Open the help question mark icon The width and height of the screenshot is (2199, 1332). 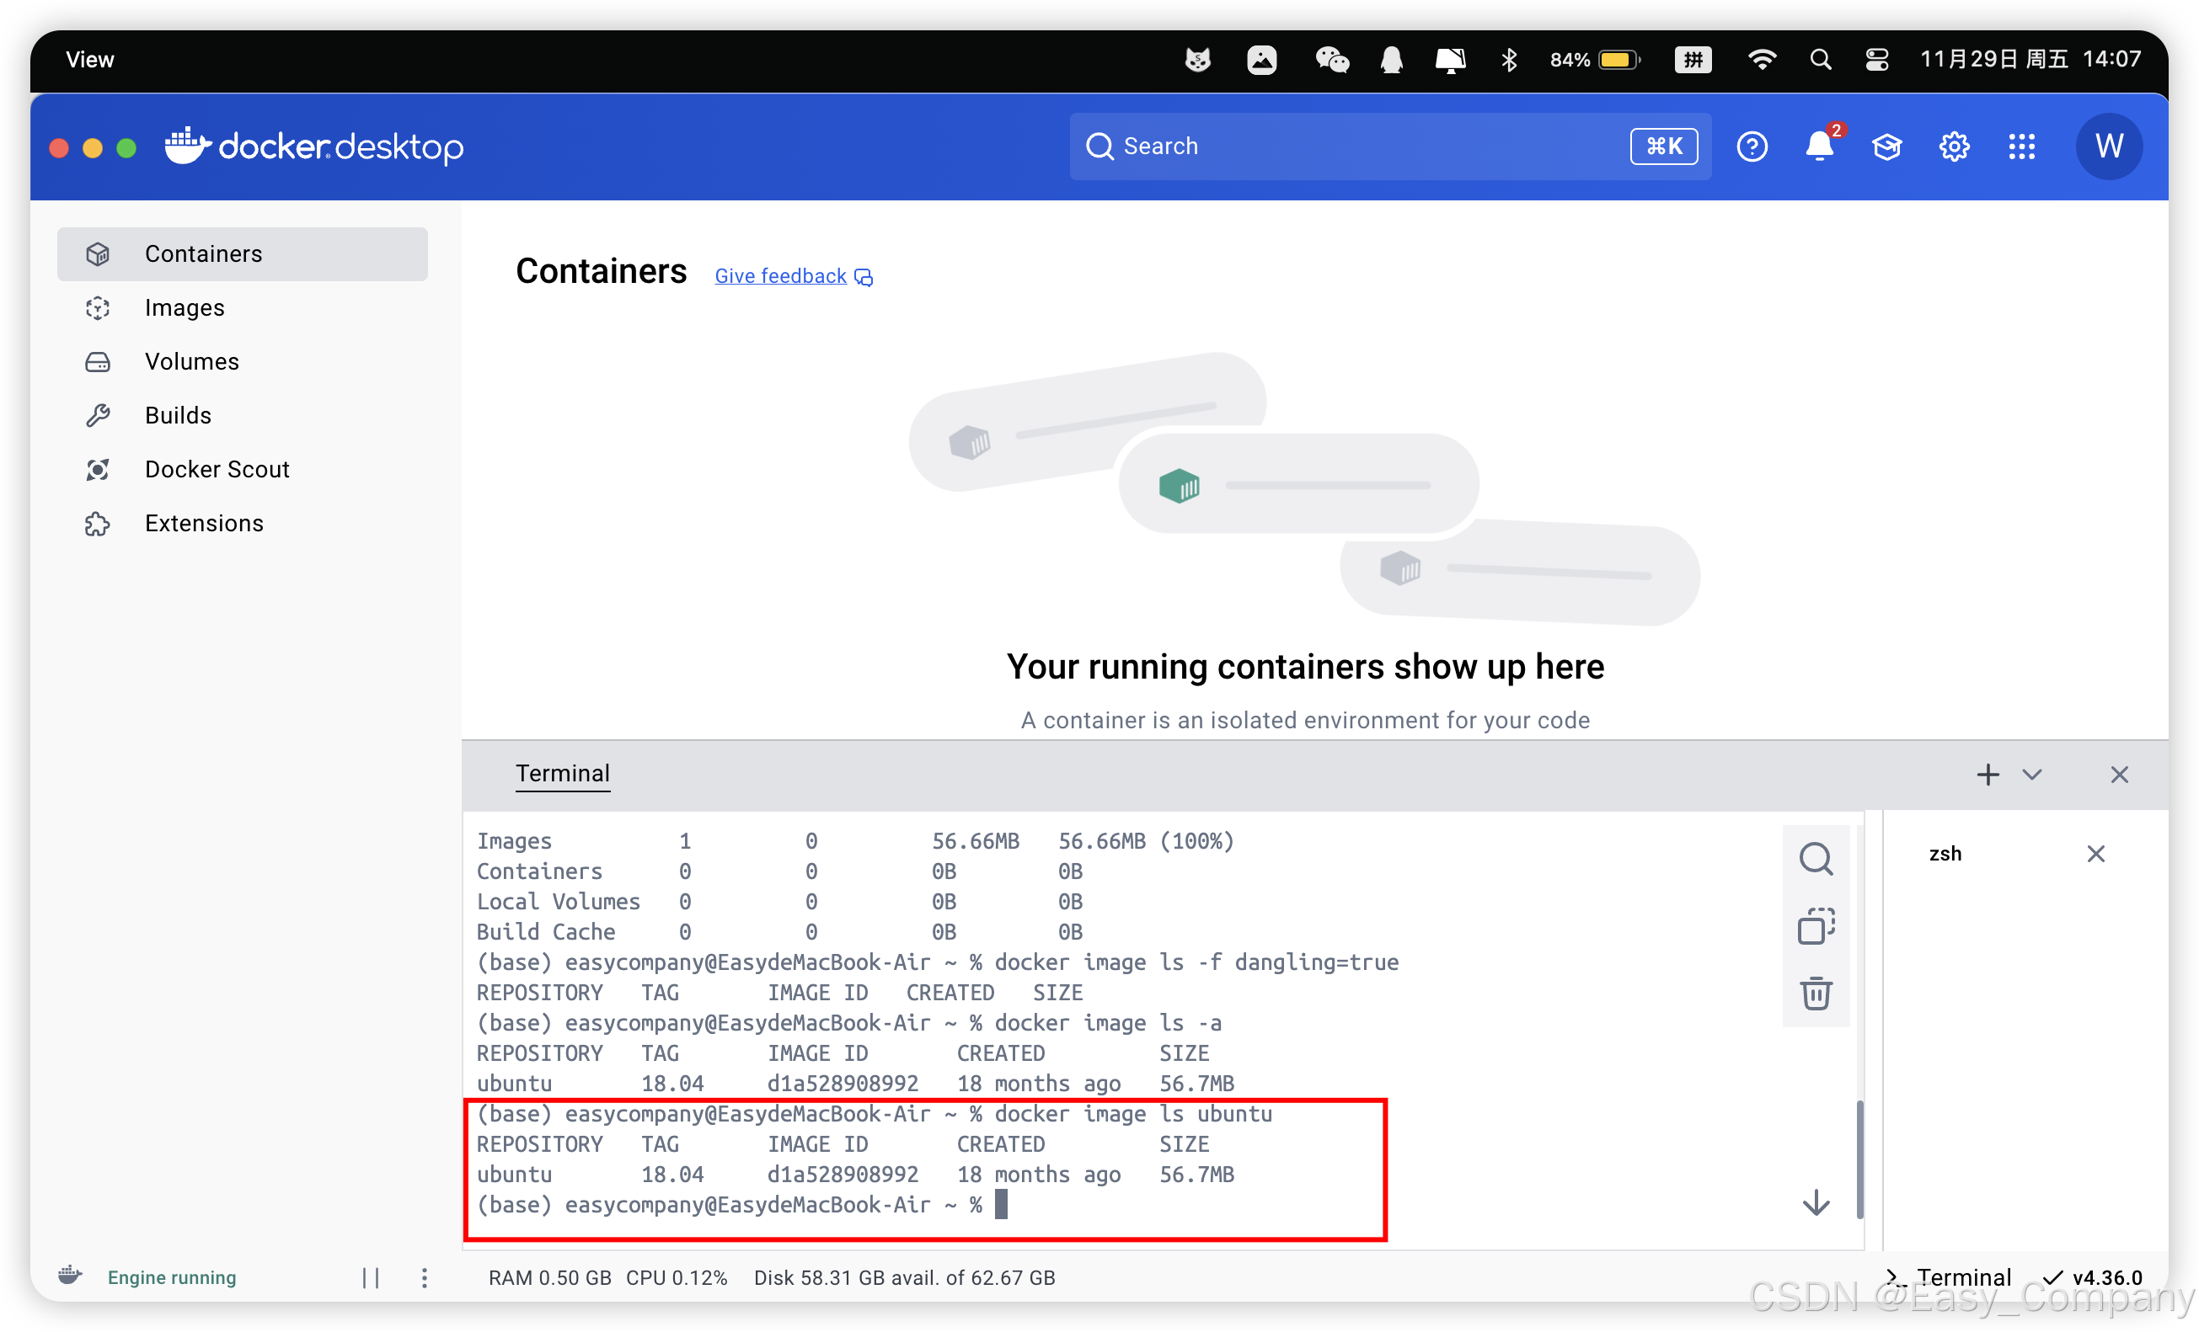point(1751,147)
